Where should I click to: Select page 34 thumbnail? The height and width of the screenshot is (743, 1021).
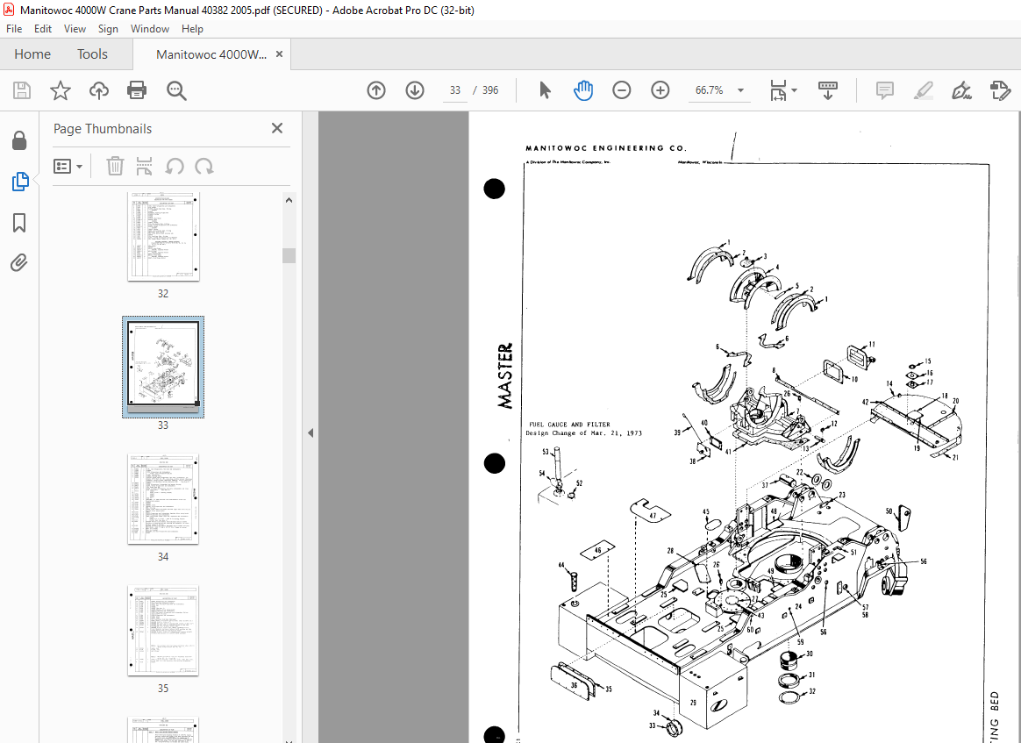coord(163,499)
